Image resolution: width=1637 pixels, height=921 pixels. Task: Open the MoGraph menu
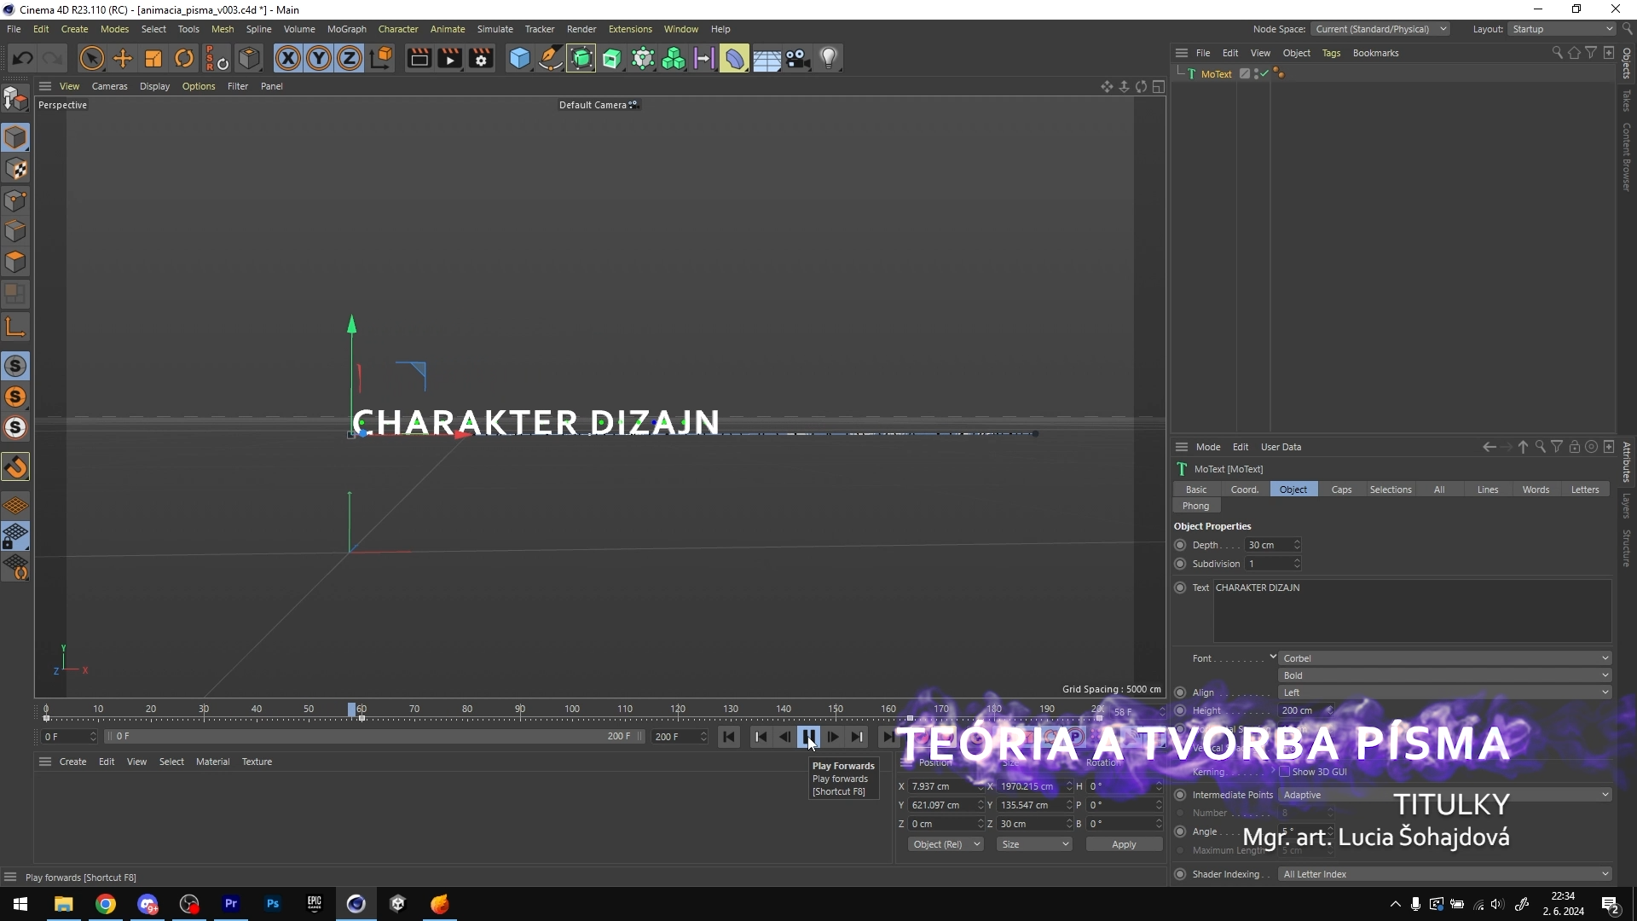(x=346, y=29)
